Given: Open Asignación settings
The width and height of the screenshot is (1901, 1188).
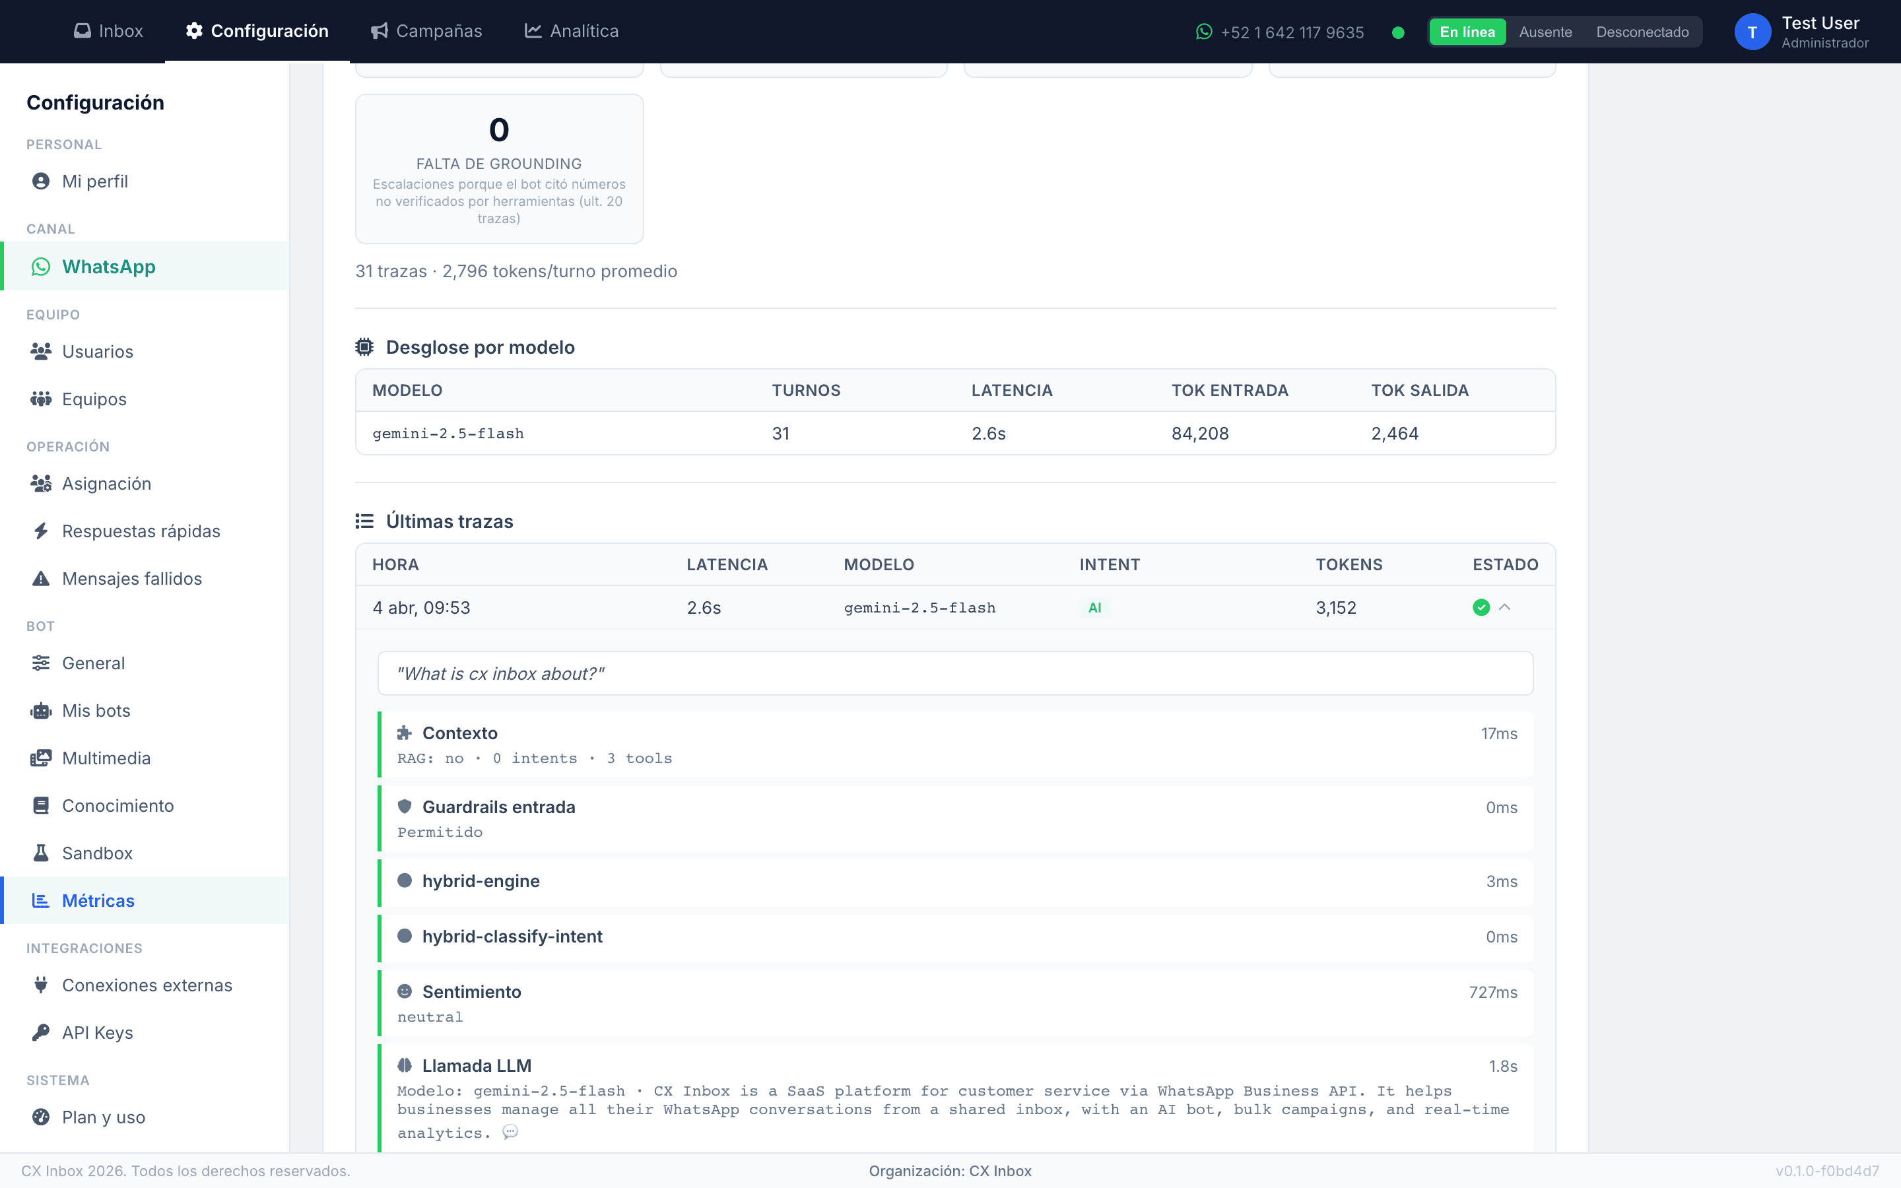Looking at the screenshot, I should pyautogui.click(x=145, y=483).
